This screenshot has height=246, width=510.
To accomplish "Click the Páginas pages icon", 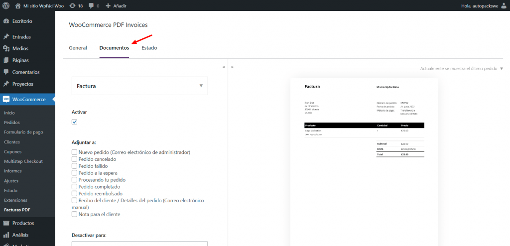I will [x=6, y=60].
